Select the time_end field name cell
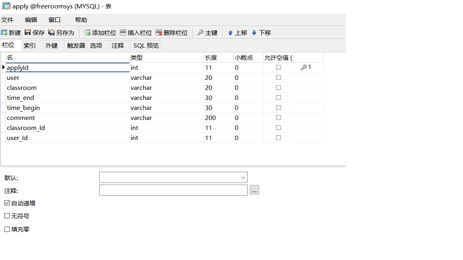This screenshot has width=463, height=260. 68,97
